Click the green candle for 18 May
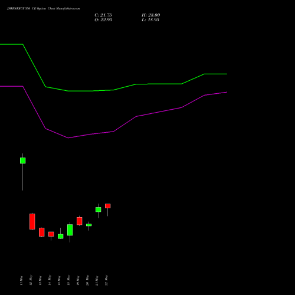The width and height of the screenshot is (295, 295). 70,230
